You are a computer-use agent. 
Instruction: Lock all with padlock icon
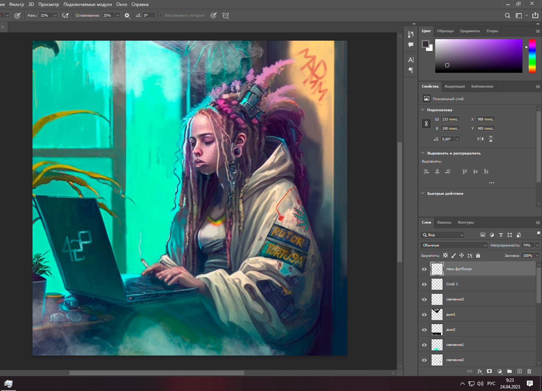coord(478,255)
